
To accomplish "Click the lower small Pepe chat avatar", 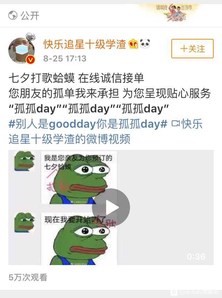I will pyautogui.click(x=25, y=223).
